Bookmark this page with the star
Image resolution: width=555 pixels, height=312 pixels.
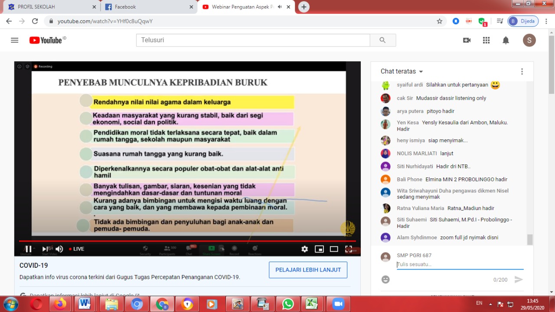pos(440,21)
